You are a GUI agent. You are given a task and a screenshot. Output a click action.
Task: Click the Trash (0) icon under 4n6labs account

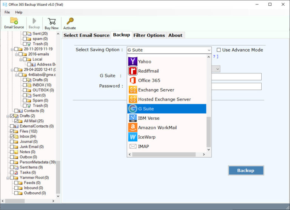click(29, 106)
